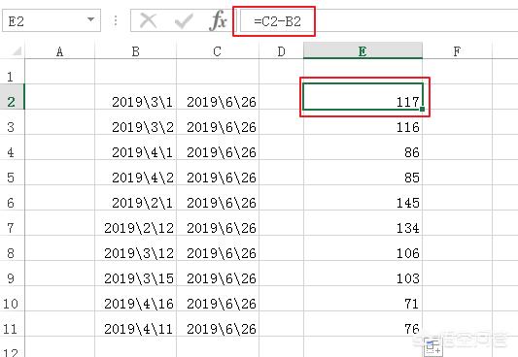Select column A header
Image resolution: width=518 pixels, height=357 pixels.
(x=60, y=51)
